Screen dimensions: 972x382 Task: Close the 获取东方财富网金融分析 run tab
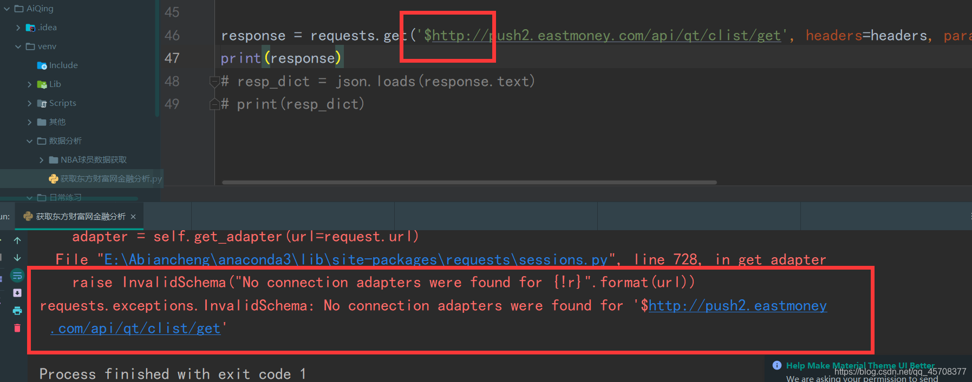pyautogui.click(x=133, y=217)
